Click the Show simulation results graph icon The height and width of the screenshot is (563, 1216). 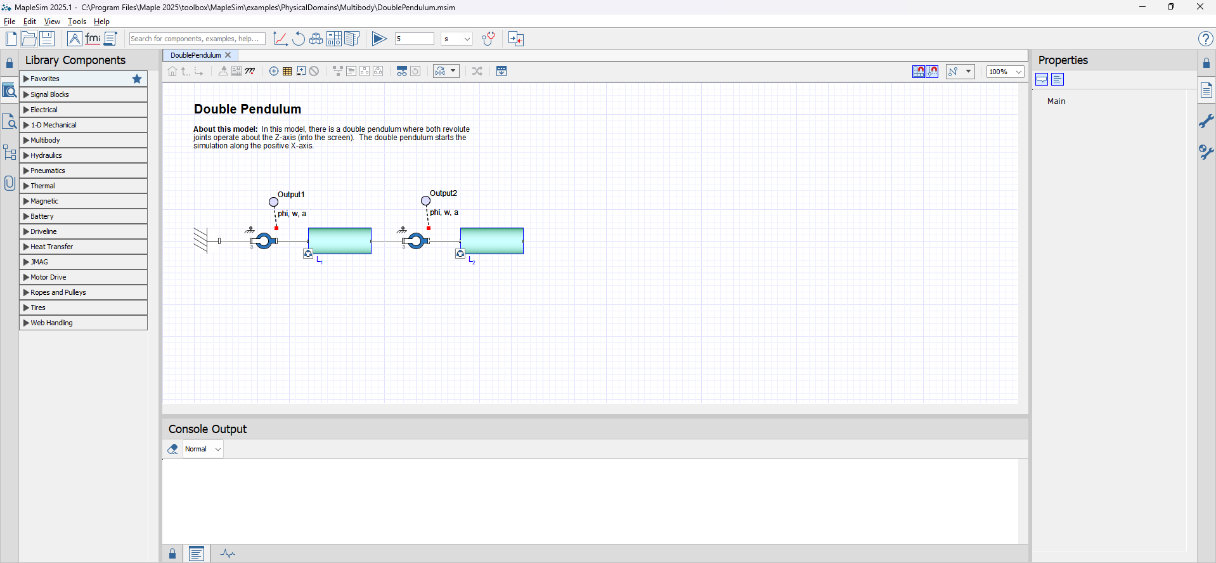coord(280,39)
